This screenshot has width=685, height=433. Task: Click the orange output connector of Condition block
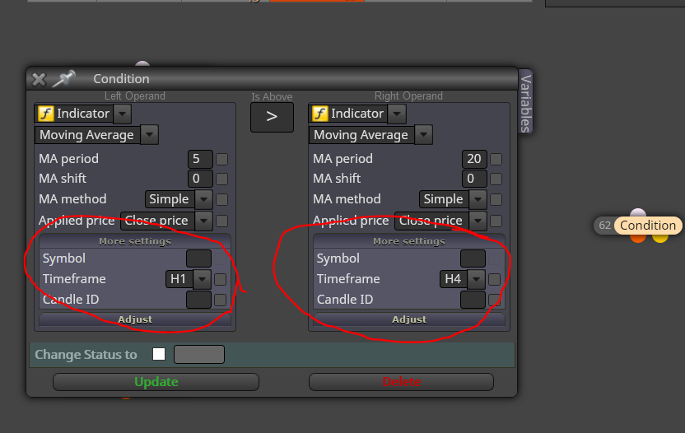click(638, 238)
